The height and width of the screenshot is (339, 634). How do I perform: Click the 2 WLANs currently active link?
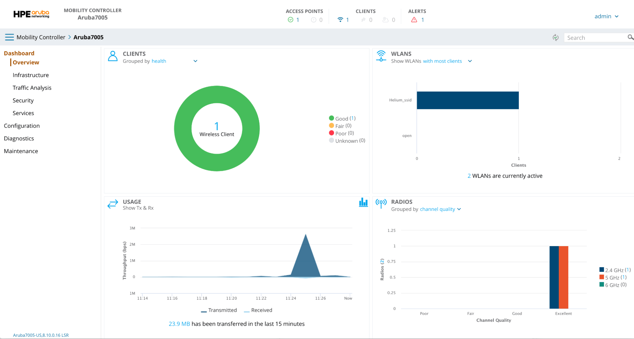469,176
